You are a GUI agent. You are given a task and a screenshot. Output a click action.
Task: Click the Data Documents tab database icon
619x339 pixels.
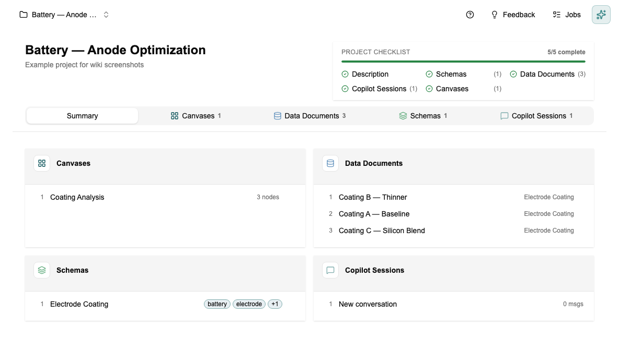click(x=278, y=116)
